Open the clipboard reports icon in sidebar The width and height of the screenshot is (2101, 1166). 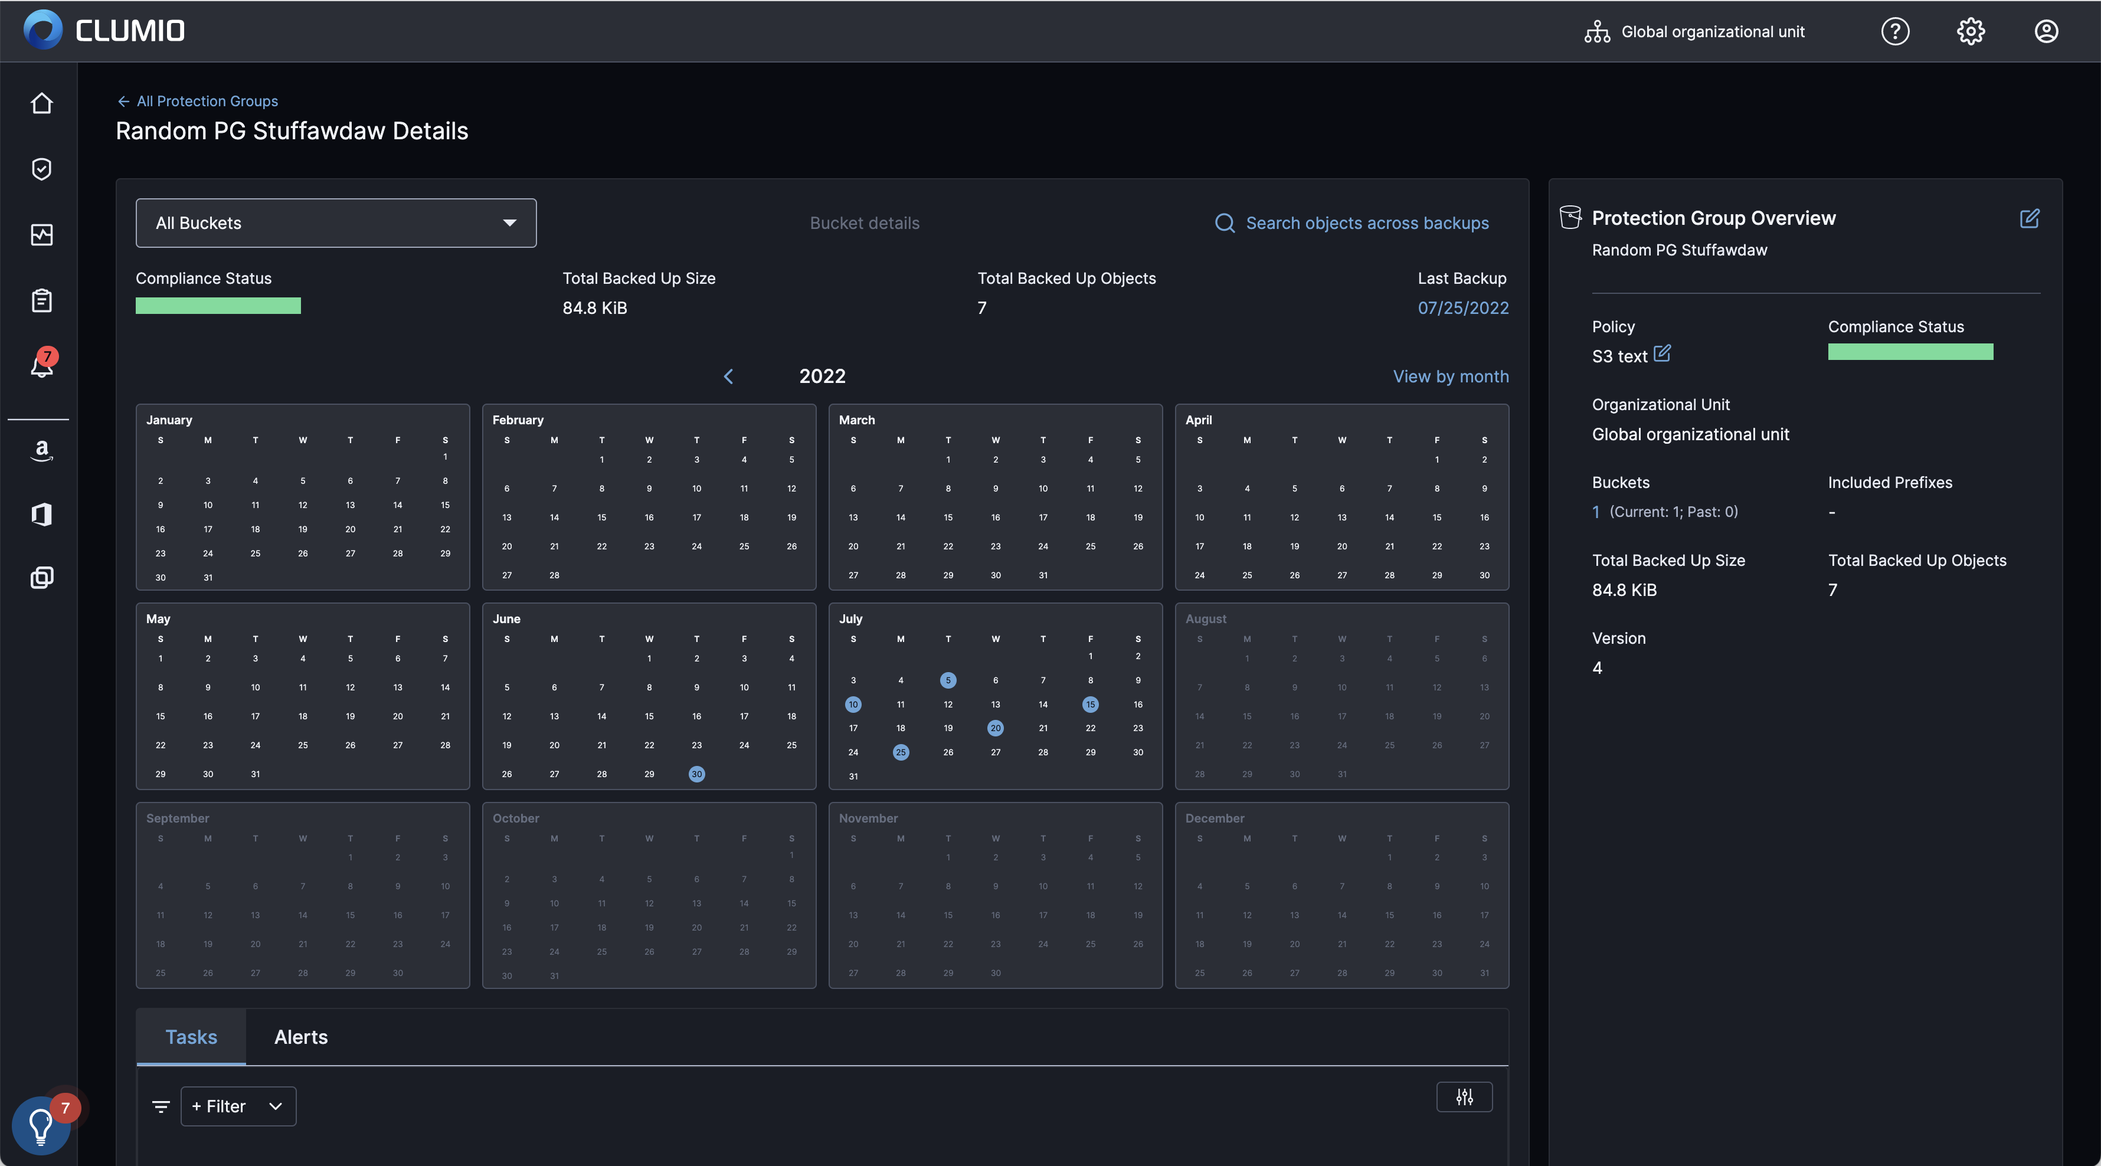[x=41, y=301]
